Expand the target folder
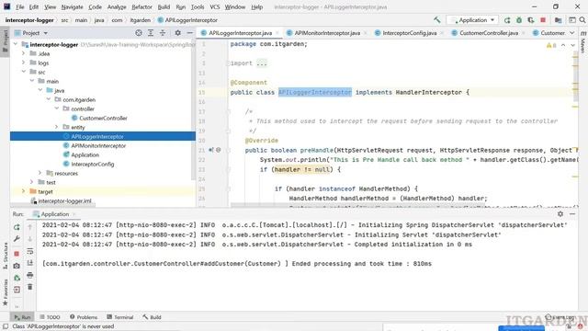This screenshot has width=588, height=331. (x=24, y=191)
